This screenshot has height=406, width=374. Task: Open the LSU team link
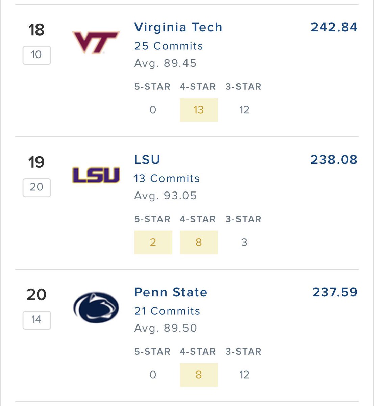[x=147, y=160]
